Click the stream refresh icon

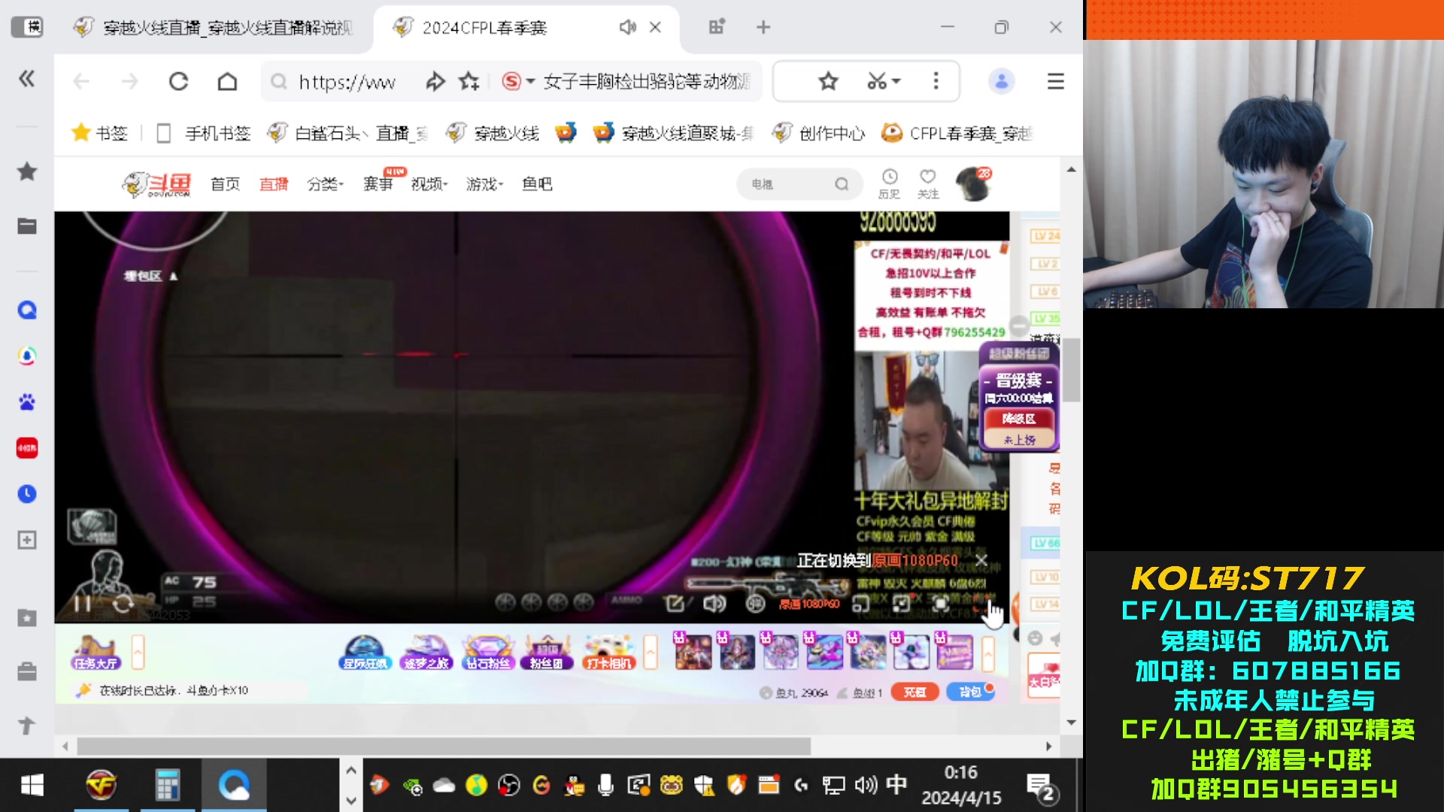coord(123,604)
